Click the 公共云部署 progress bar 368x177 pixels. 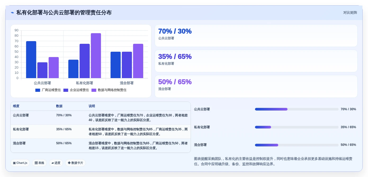297,109
